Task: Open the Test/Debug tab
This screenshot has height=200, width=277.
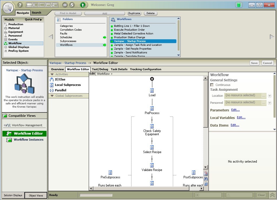Action: (x=100, y=69)
